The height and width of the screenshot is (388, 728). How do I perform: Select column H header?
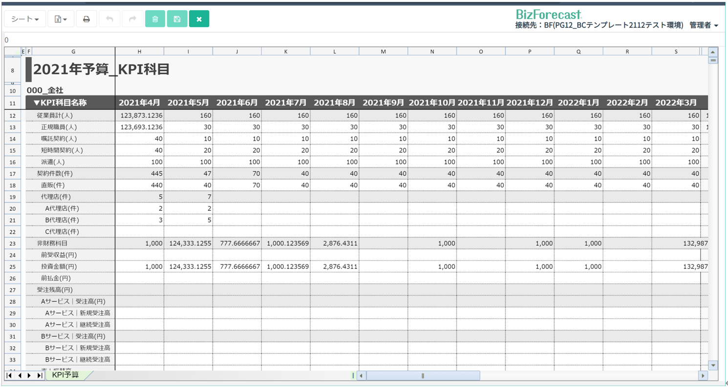(139, 52)
